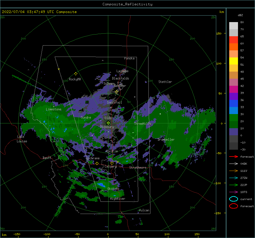Click the cyan 27ZW arrow legend icon
Viewport: 255px width, 238px height.
click(233, 178)
